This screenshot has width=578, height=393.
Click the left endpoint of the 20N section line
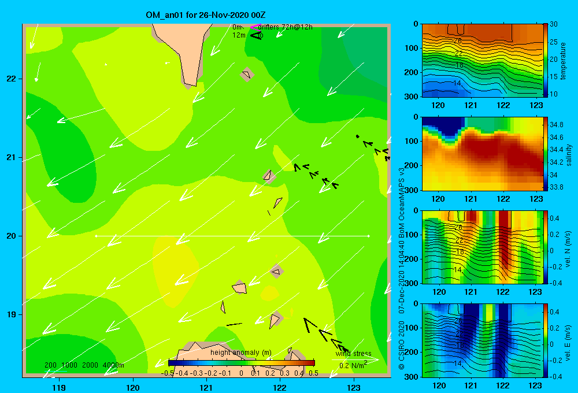[96, 236]
